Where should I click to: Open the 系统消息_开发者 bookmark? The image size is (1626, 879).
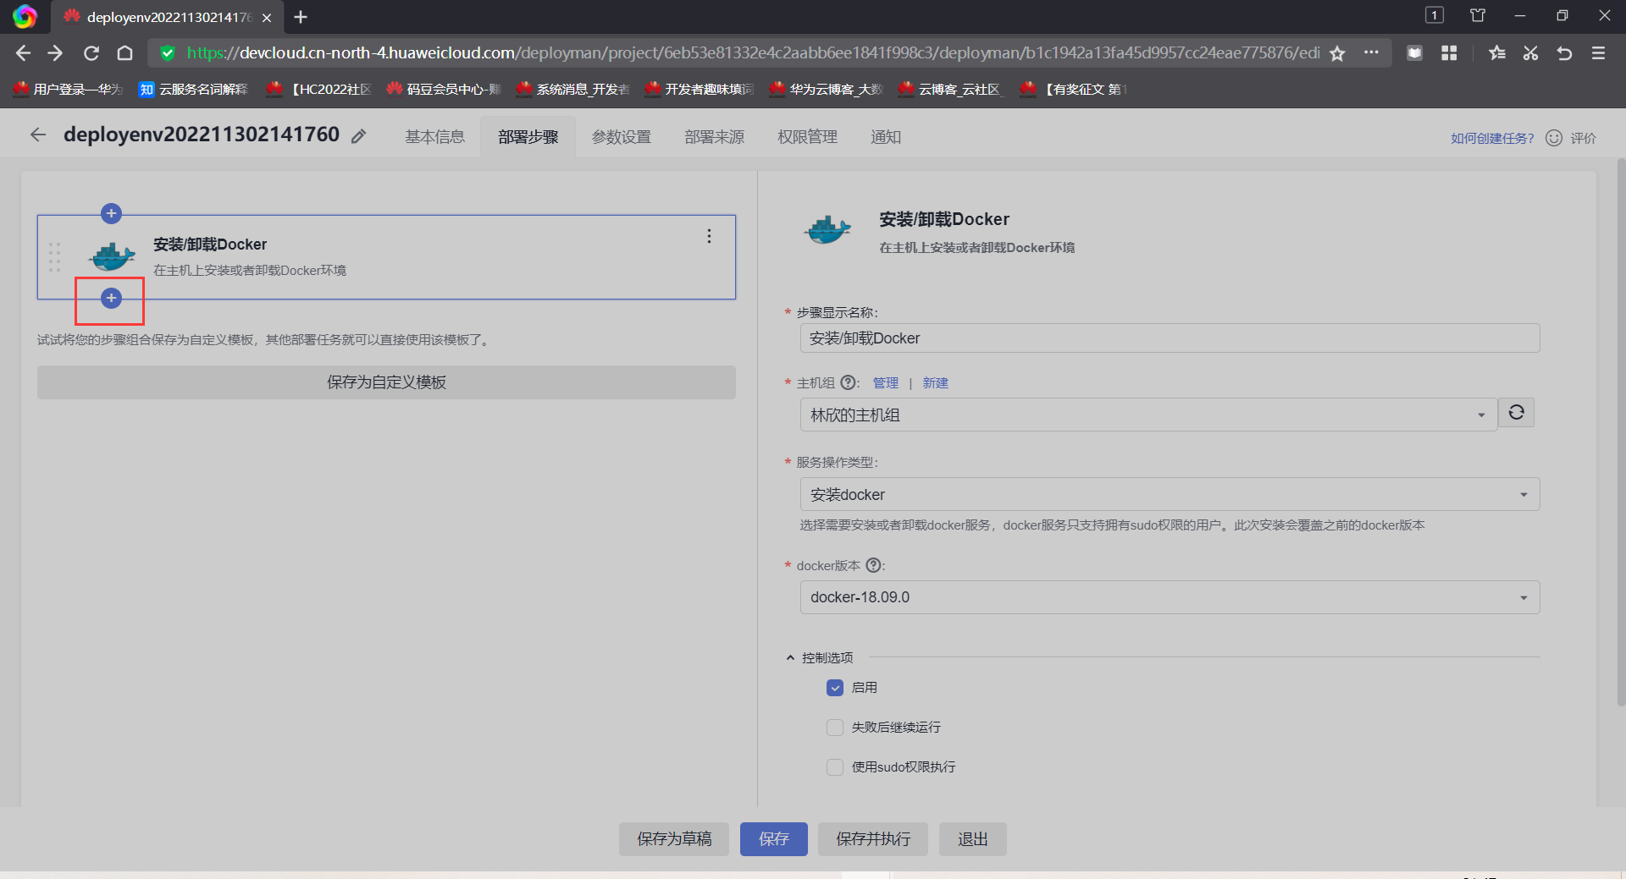(573, 89)
